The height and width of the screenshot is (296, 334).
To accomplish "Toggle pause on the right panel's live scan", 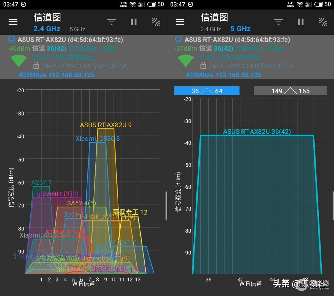I will click(300, 22).
